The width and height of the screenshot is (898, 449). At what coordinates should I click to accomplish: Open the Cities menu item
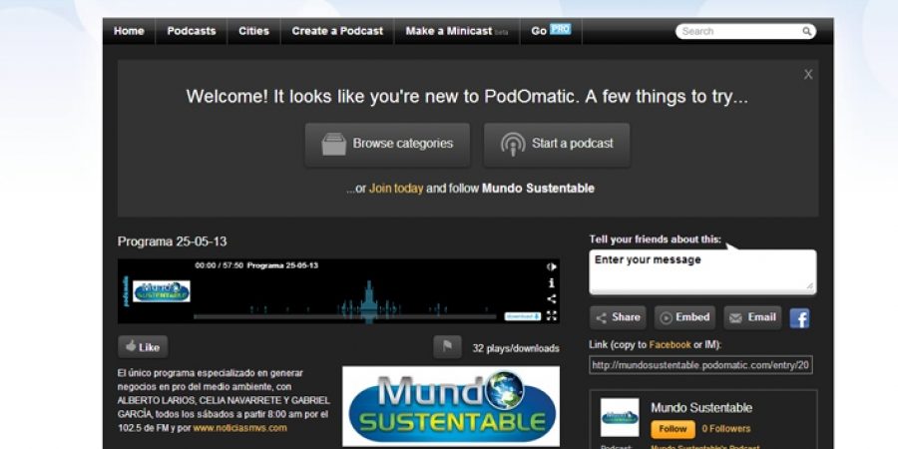[253, 32]
